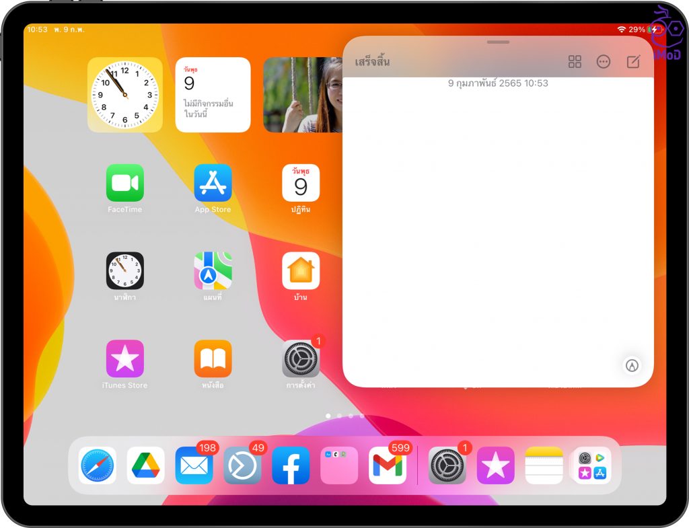Launch the App Store from home screen
Screen dimensions: 689x528
[213, 183]
